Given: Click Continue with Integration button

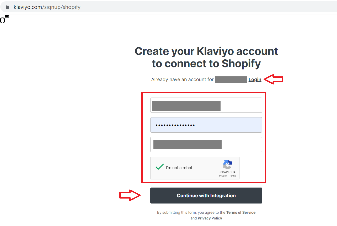Looking at the screenshot, I should 206,195.
